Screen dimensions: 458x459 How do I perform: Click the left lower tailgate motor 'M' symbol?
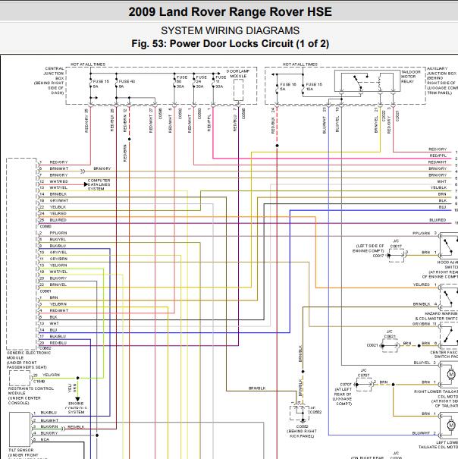point(450,425)
